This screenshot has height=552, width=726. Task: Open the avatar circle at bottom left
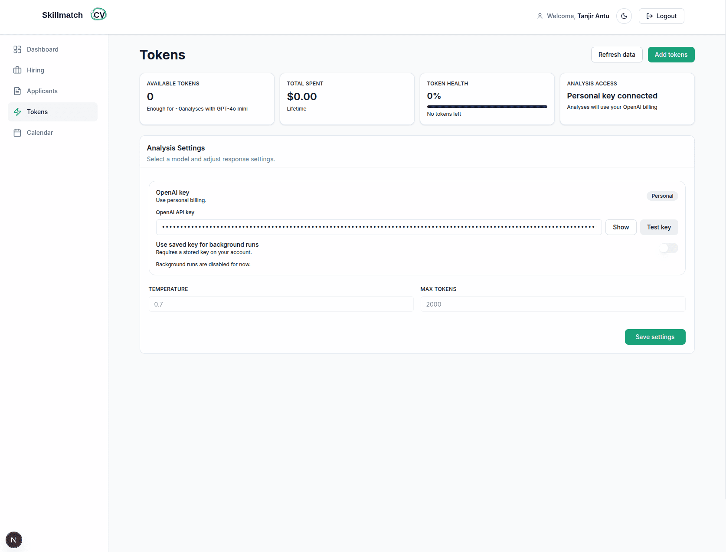pos(13,540)
